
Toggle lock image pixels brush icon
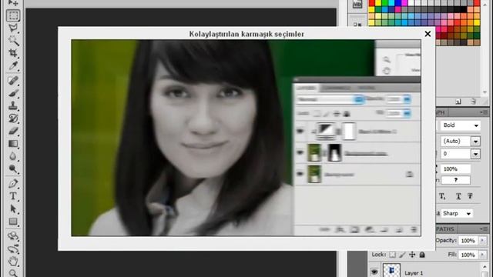click(402, 255)
